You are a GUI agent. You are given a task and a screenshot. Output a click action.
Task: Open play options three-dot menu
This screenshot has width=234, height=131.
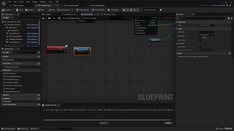coord(138,10)
